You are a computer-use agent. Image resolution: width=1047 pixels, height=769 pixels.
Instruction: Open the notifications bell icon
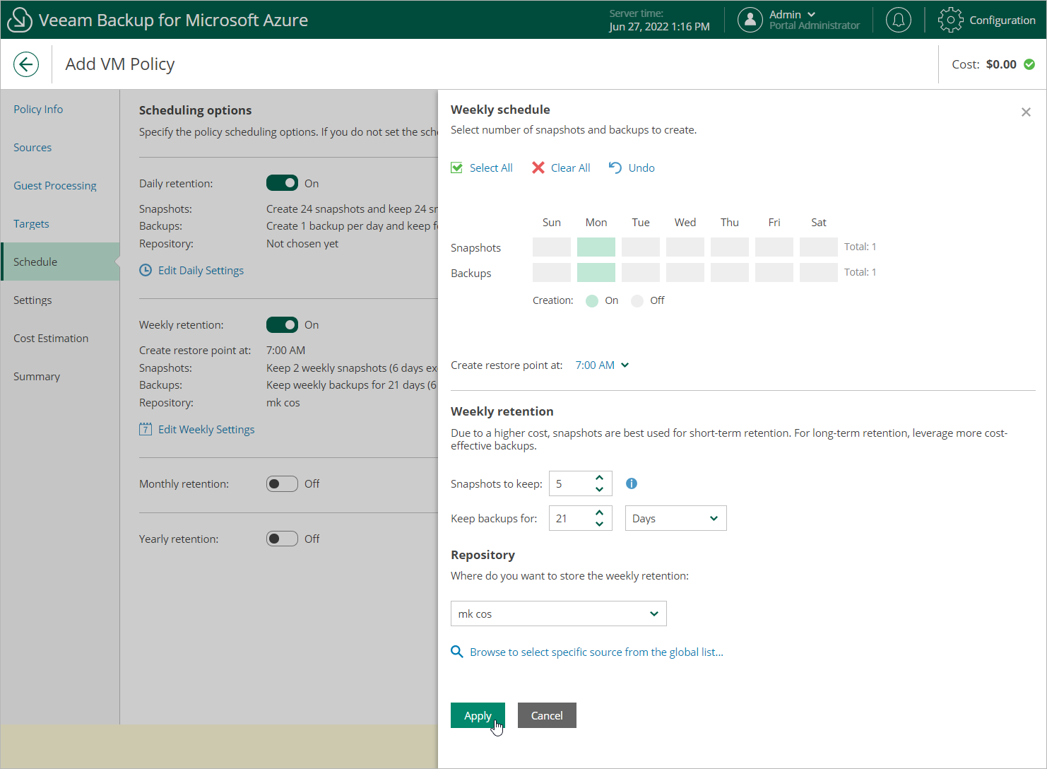899,20
